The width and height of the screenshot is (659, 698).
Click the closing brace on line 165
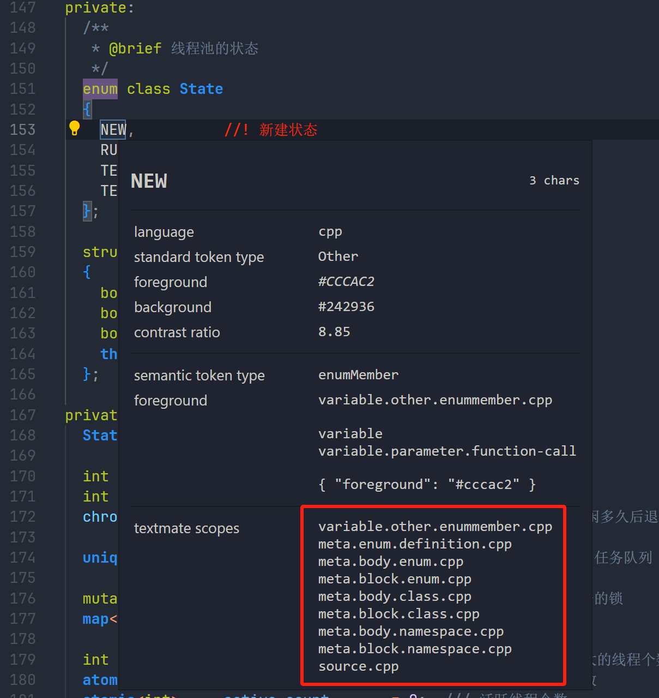87,374
